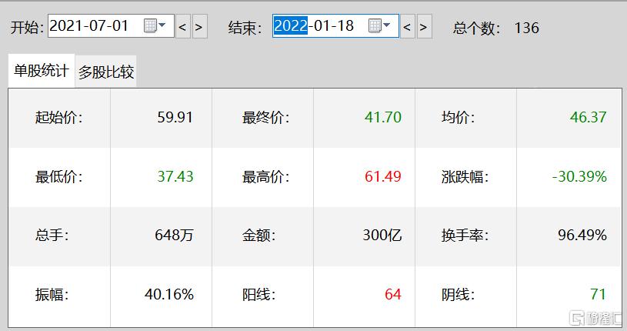Select the start date field 2021-07-01
The image size is (627, 331).
tap(111, 26)
